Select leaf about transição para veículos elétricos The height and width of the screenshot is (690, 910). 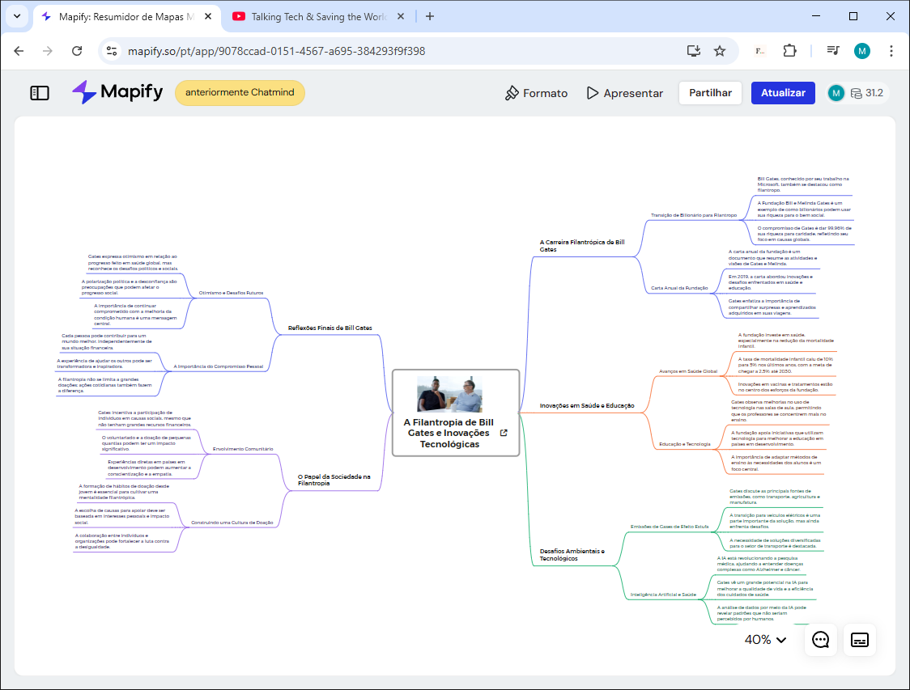click(x=775, y=521)
